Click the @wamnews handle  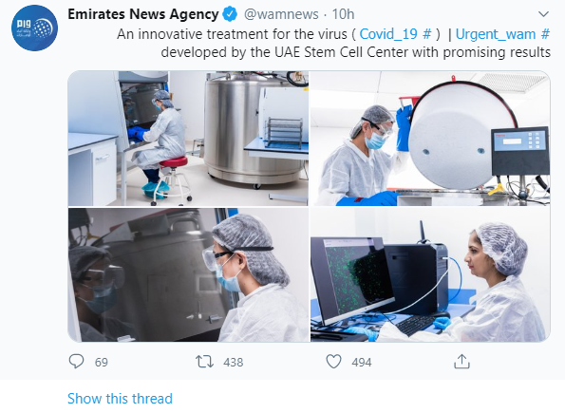point(281,14)
